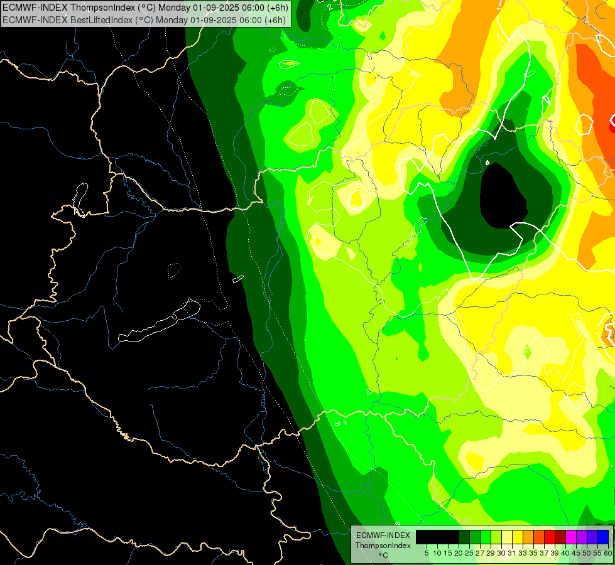Viewport: 615px width, 565px height.
Task: Click the legend tick value '27'
Action: [x=480, y=553]
